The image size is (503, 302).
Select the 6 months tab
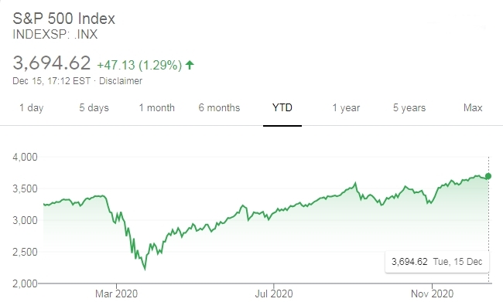[219, 107]
